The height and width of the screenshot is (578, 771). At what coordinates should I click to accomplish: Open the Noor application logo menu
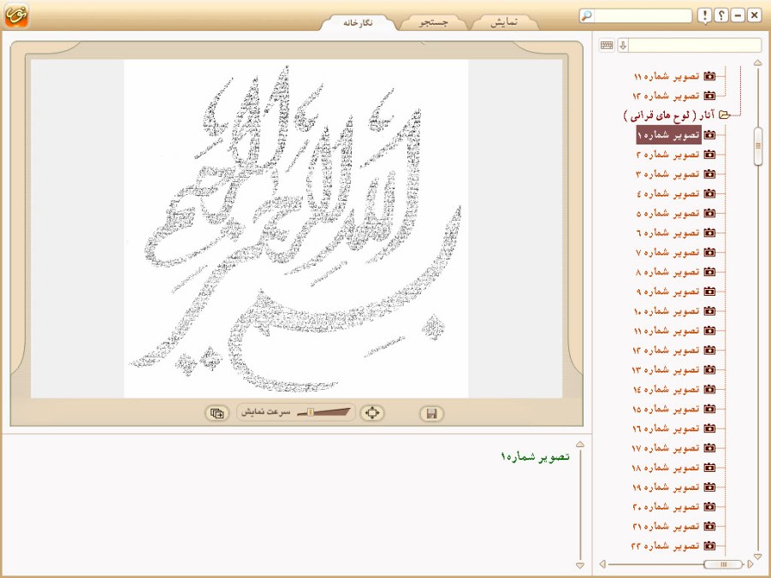(x=16, y=15)
